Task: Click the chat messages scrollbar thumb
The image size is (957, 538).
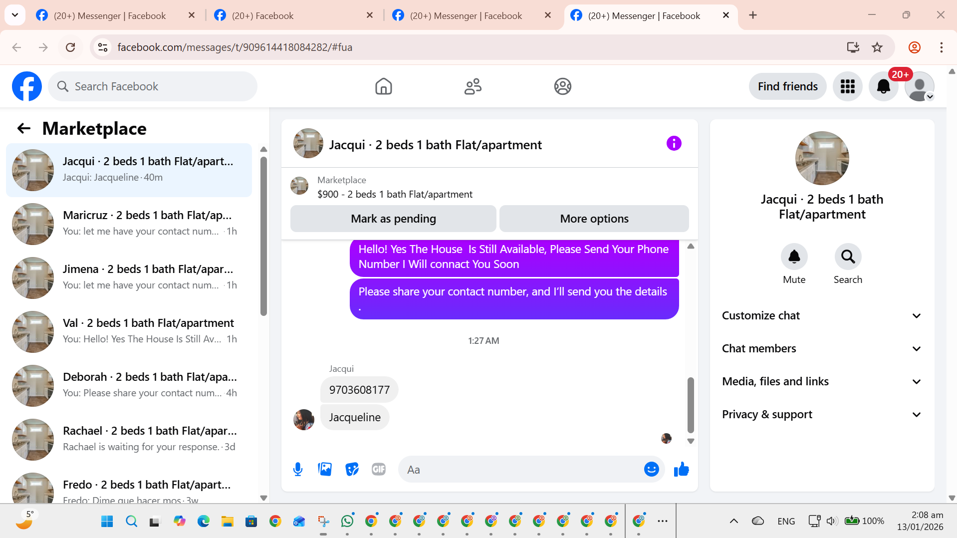Action: 691,405
